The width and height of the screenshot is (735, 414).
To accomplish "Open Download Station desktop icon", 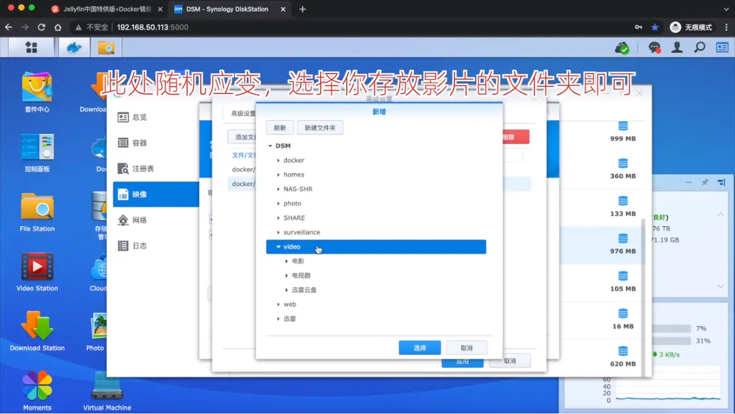I will (37, 327).
